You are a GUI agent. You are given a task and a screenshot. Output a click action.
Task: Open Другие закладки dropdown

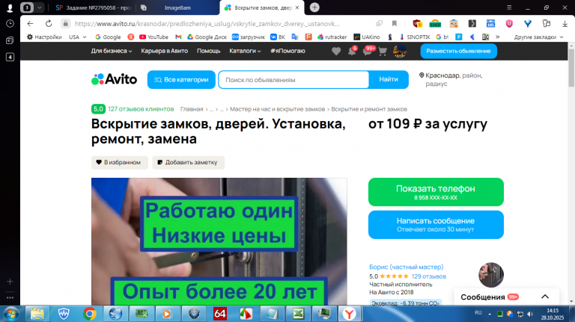tap(538, 37)
